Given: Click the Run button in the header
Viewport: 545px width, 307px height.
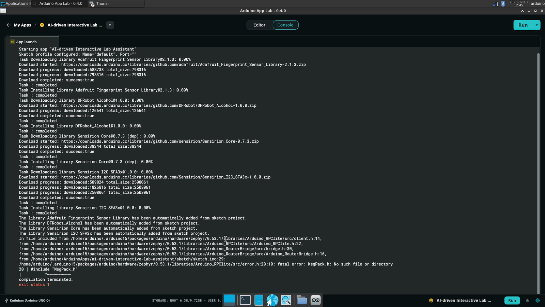Looking at the screenshot, I should (x=523, y=25).
